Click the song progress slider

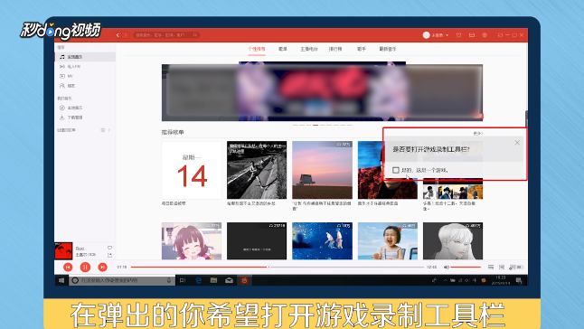pos(278,267)
